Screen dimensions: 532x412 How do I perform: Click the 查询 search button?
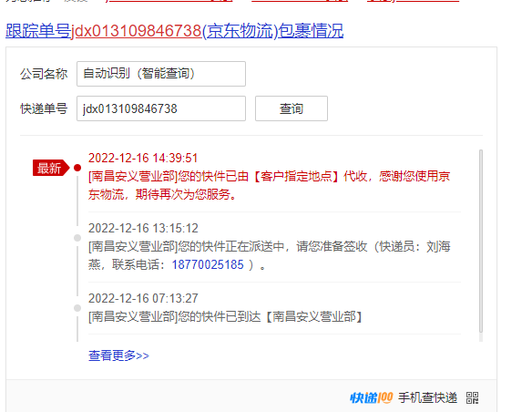click(x=292, y=108)
